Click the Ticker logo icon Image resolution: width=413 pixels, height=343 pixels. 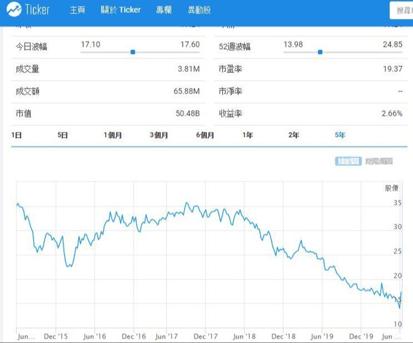point(14,9)
